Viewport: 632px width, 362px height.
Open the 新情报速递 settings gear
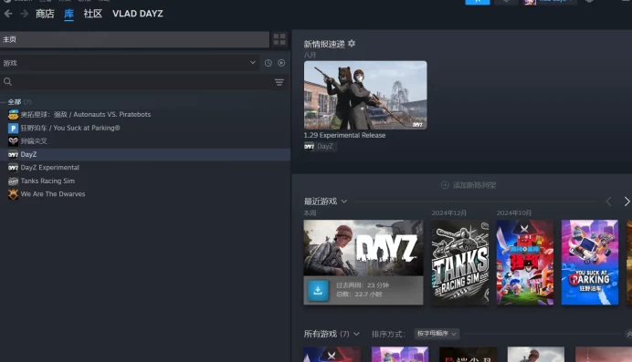pos(352,44)
